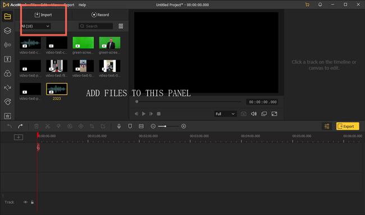The image size is (365, 215).
Task: Open the Transitions arrows panel in sidebar
Action: [7, 88]
